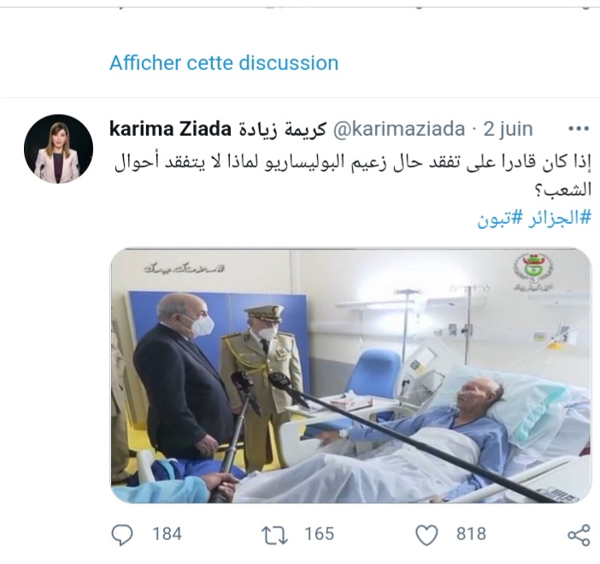Open karima Ziada's profile avatar

click(58, 149)
